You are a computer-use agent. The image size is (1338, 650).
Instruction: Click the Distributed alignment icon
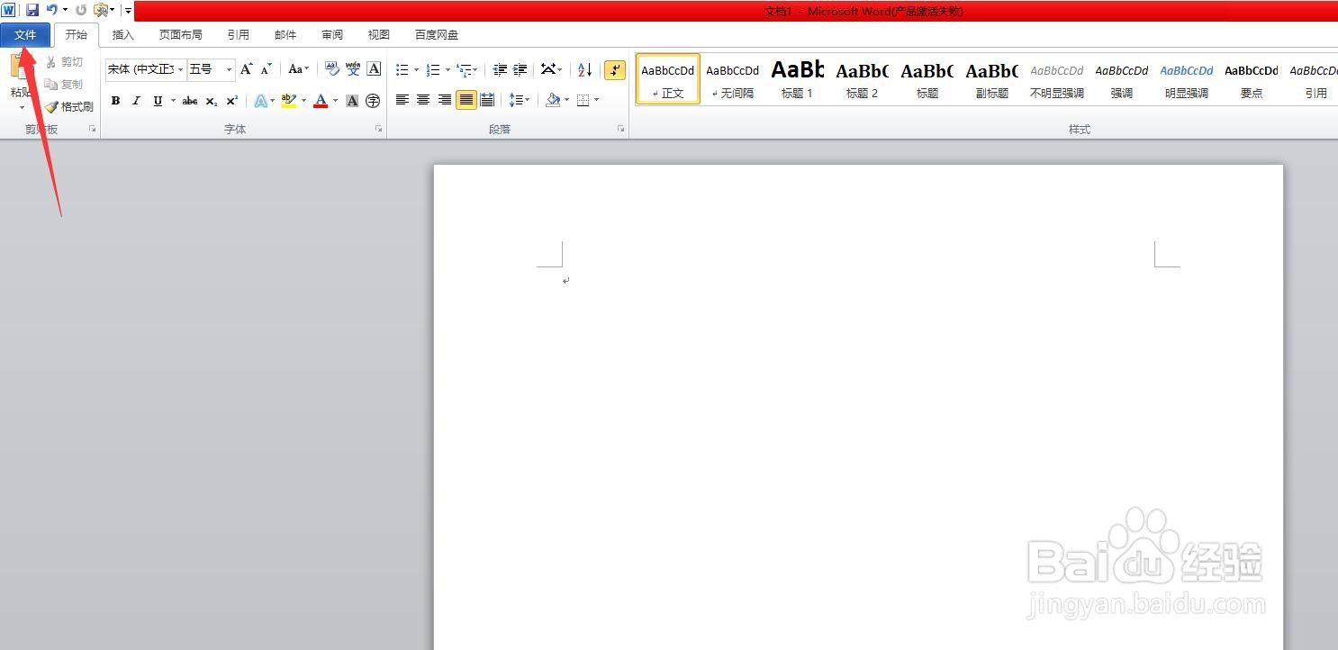pyautogui.click(x=488, y=100)
